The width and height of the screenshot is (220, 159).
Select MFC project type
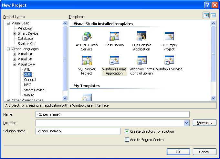[x=27, y=85]
